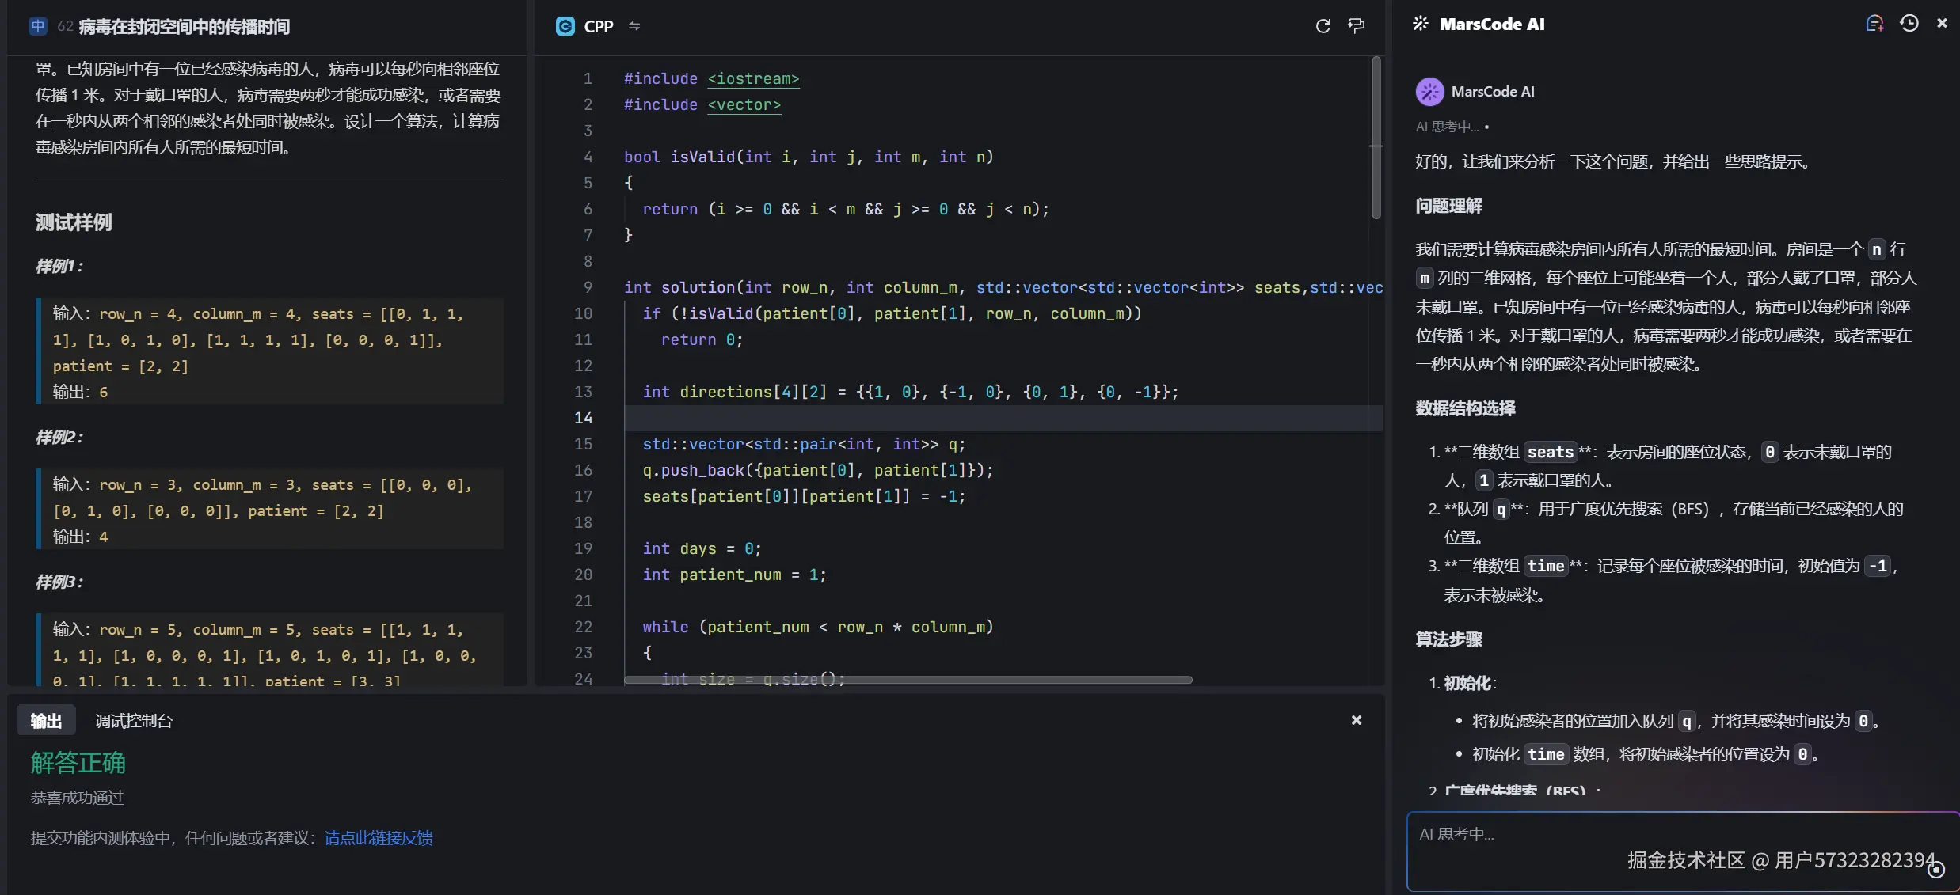Click the stop generating button in chat input

[1935, 870]
